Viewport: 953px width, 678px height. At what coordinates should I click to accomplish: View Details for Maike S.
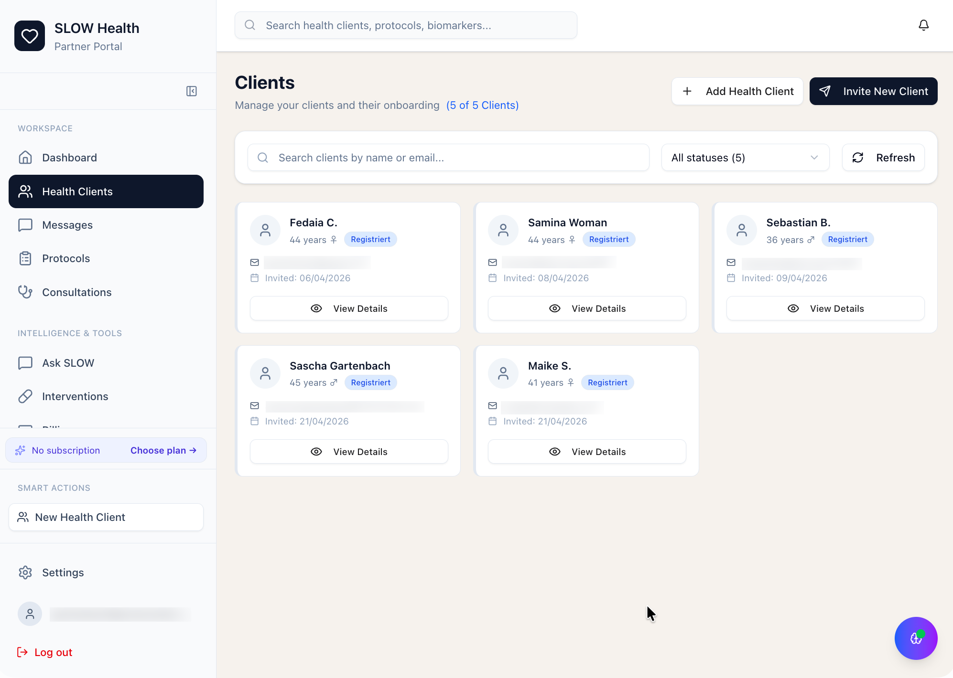[587, 452]
